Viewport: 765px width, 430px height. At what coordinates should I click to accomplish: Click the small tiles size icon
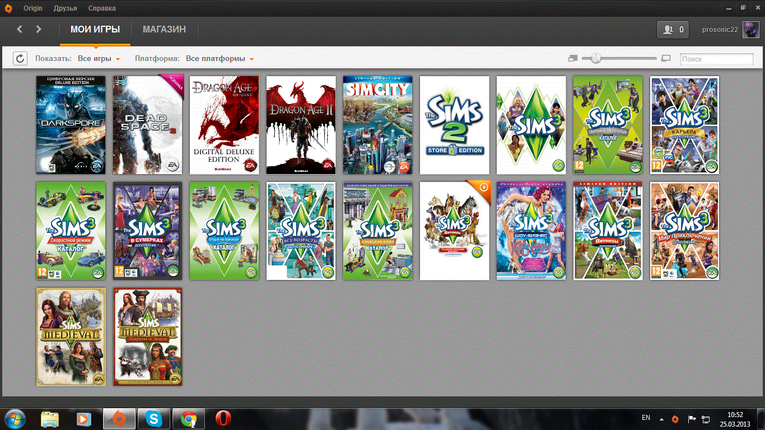(572, 58)
